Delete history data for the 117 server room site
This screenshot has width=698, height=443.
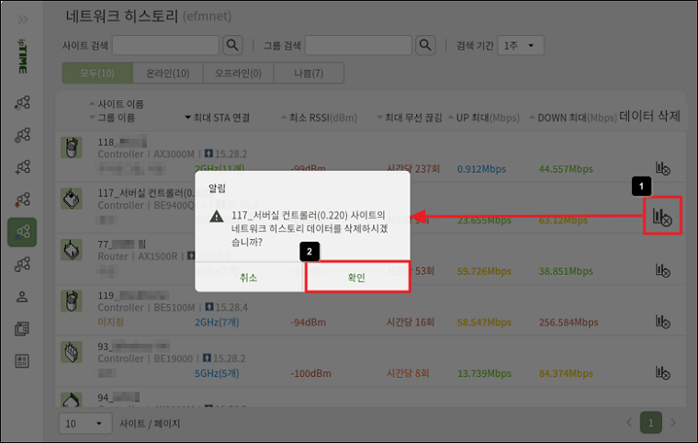pos(661,217)
